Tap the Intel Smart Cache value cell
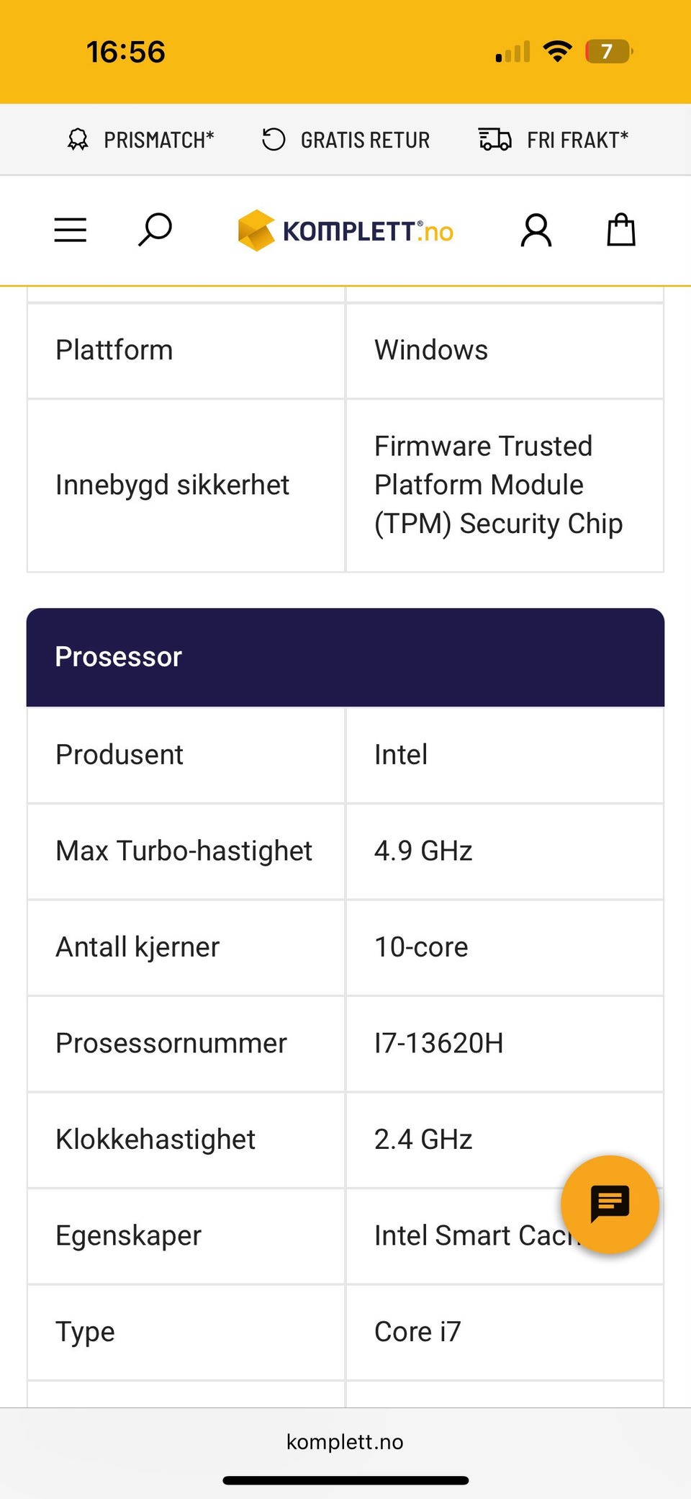The width and height of the screenshot is (691, 1499). click(505, 1236)
